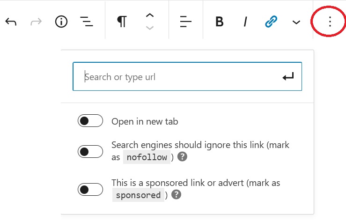Click help icon next to nofollow
Viewport: 346px width, 222px height.
[182, 157]
